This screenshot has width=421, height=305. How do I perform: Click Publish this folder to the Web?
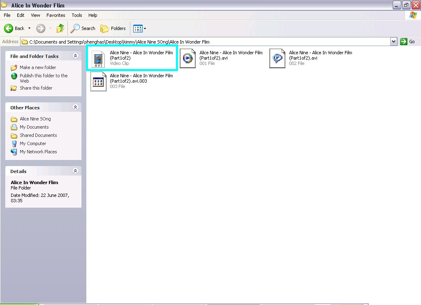44,78
